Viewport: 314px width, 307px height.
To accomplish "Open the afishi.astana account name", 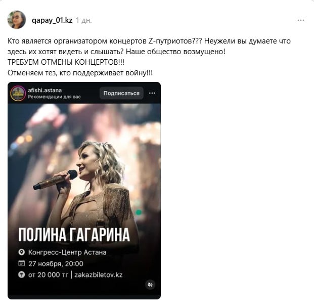I will point(44,91).
